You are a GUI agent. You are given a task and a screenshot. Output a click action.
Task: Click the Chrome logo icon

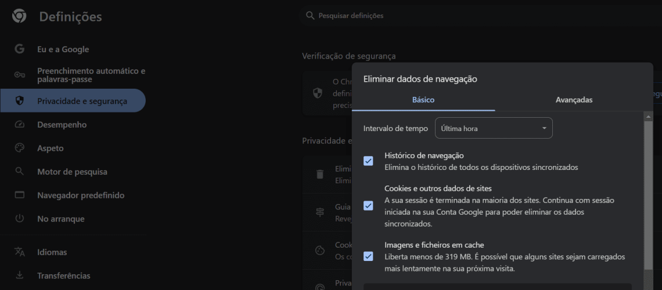click(x=19, y=16)
